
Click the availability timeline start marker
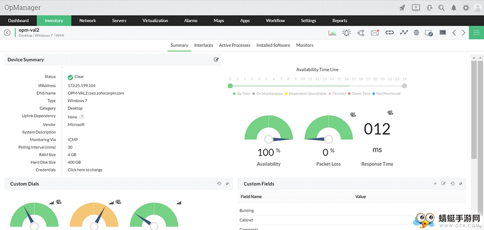point(230,86)
